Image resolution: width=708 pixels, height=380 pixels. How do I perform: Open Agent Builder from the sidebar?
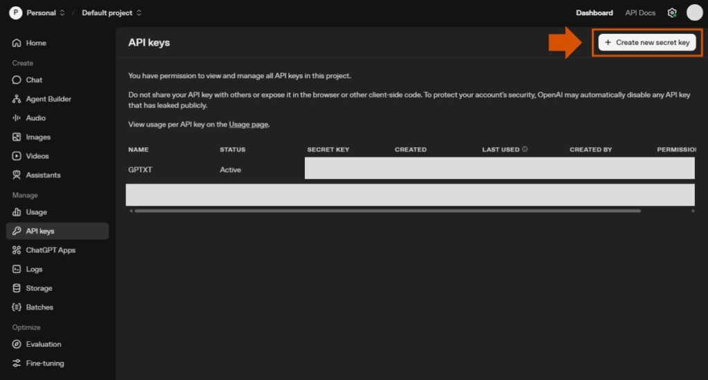48,99
